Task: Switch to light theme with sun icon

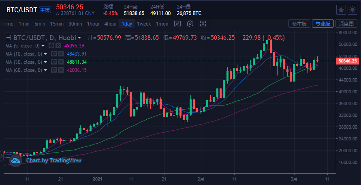Action: pyautogui.click(x=352, y=9)
